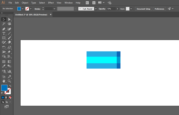Switch to Gradient fill mode
The image size is (179, 115).
coord(7,97)
